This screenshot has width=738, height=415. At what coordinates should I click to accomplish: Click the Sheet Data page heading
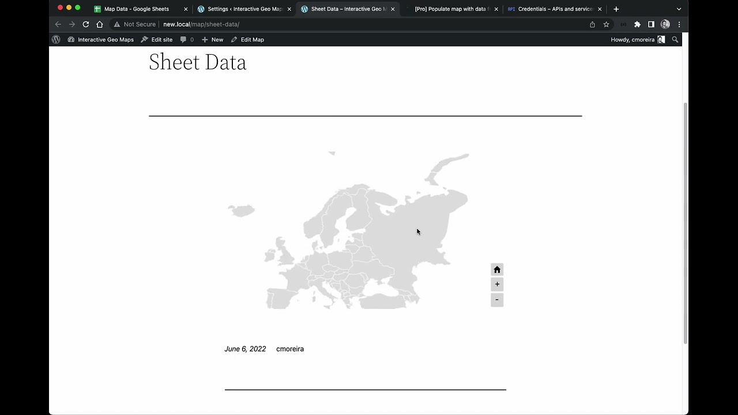(197, 62)
